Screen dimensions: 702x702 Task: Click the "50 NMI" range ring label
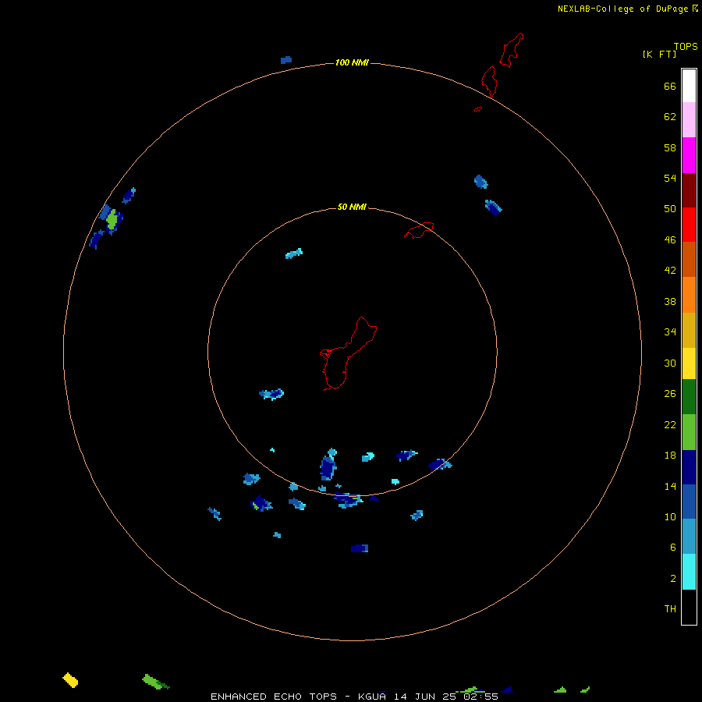[352, 207]
